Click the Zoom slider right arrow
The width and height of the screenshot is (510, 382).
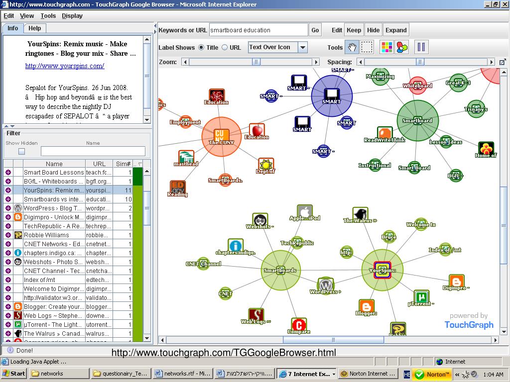(315, 62)
